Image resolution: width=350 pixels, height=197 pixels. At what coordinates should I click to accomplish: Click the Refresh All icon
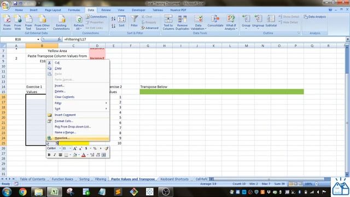79,22
